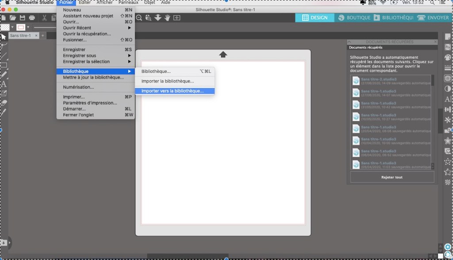Screen dimensions: 453x260
Task: Expand the fill color dropdown arrow
Action: [x=12, y=27]
